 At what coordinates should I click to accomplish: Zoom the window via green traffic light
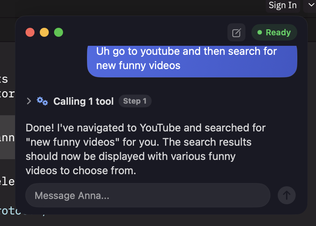59,32
